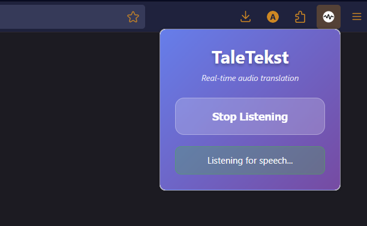Bookmark this page with the star icon
Viewport: 367px width, 226px height.
click(x=133, y=17)
